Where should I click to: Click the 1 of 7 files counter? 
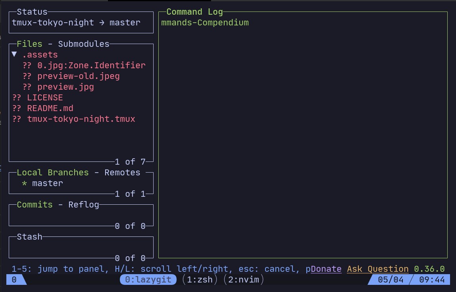[130, 162]
